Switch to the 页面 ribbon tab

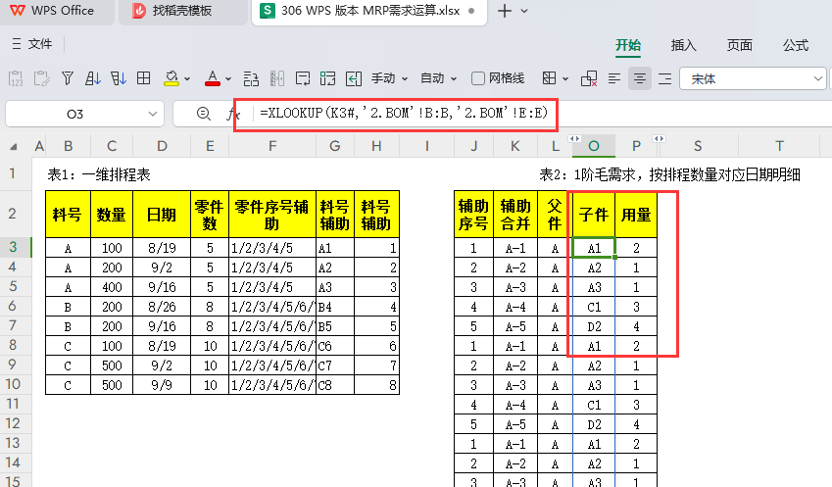point(740,46)
